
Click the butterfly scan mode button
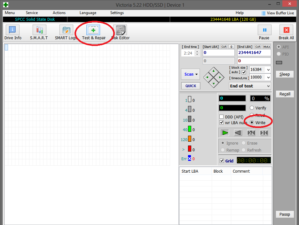pyautogui.click(x=264, y=133)
